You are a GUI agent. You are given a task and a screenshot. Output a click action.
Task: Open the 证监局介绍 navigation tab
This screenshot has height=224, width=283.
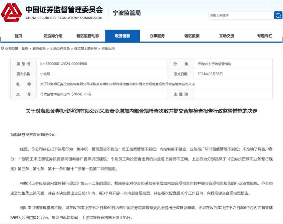(x=53, y=36)
